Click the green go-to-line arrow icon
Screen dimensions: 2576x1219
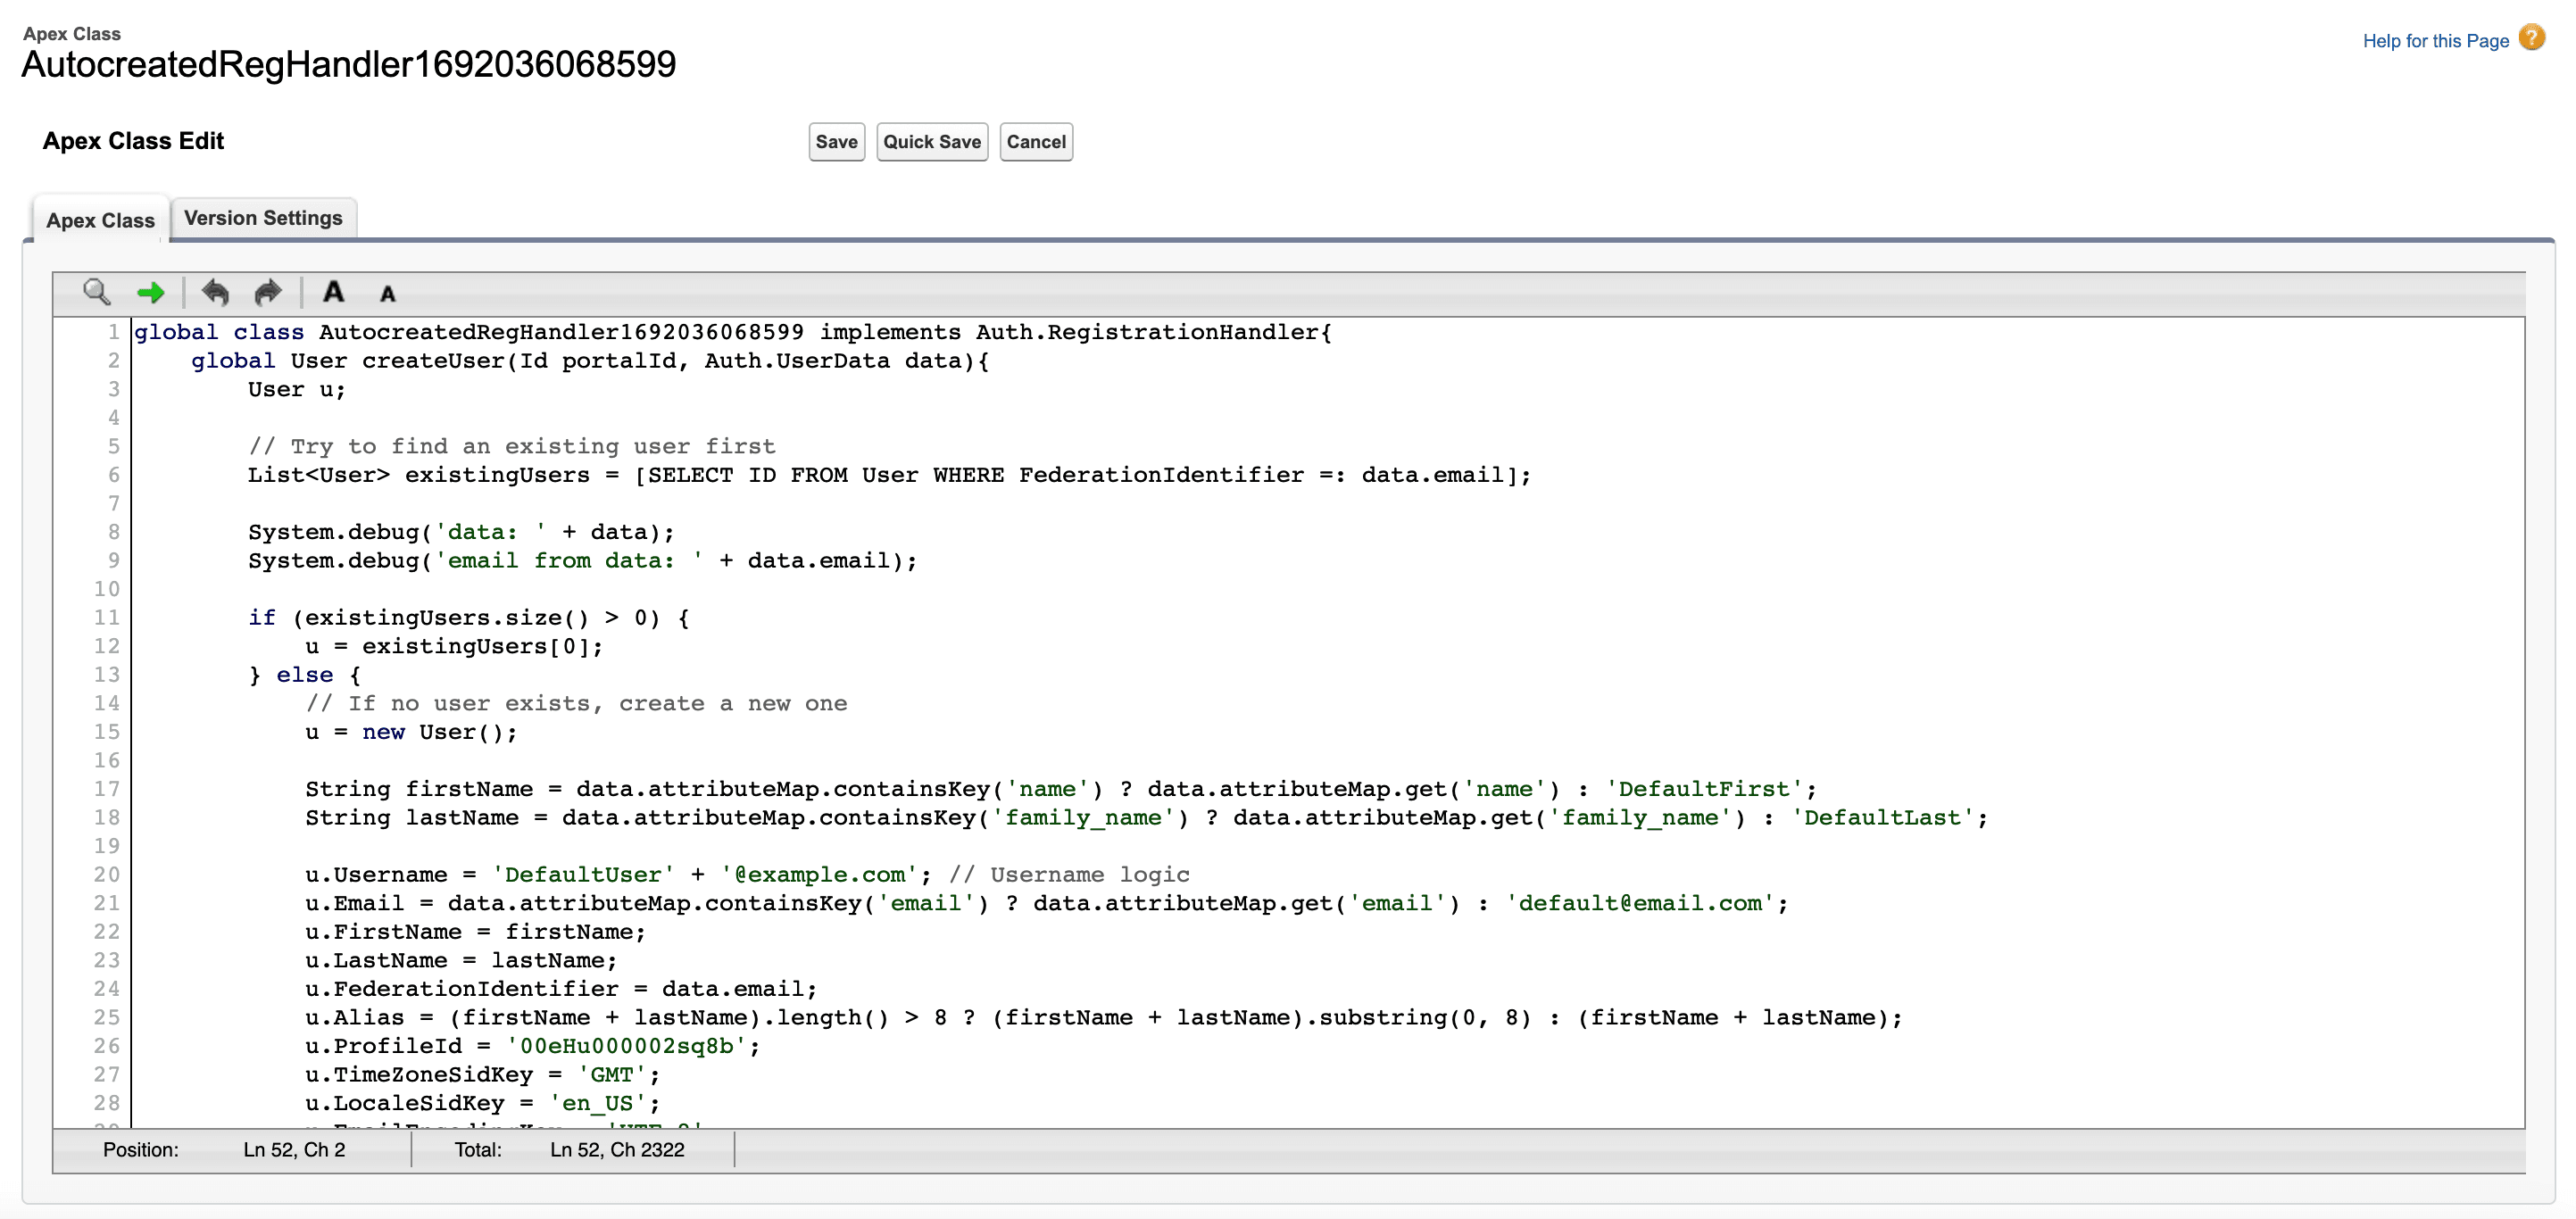151,292
